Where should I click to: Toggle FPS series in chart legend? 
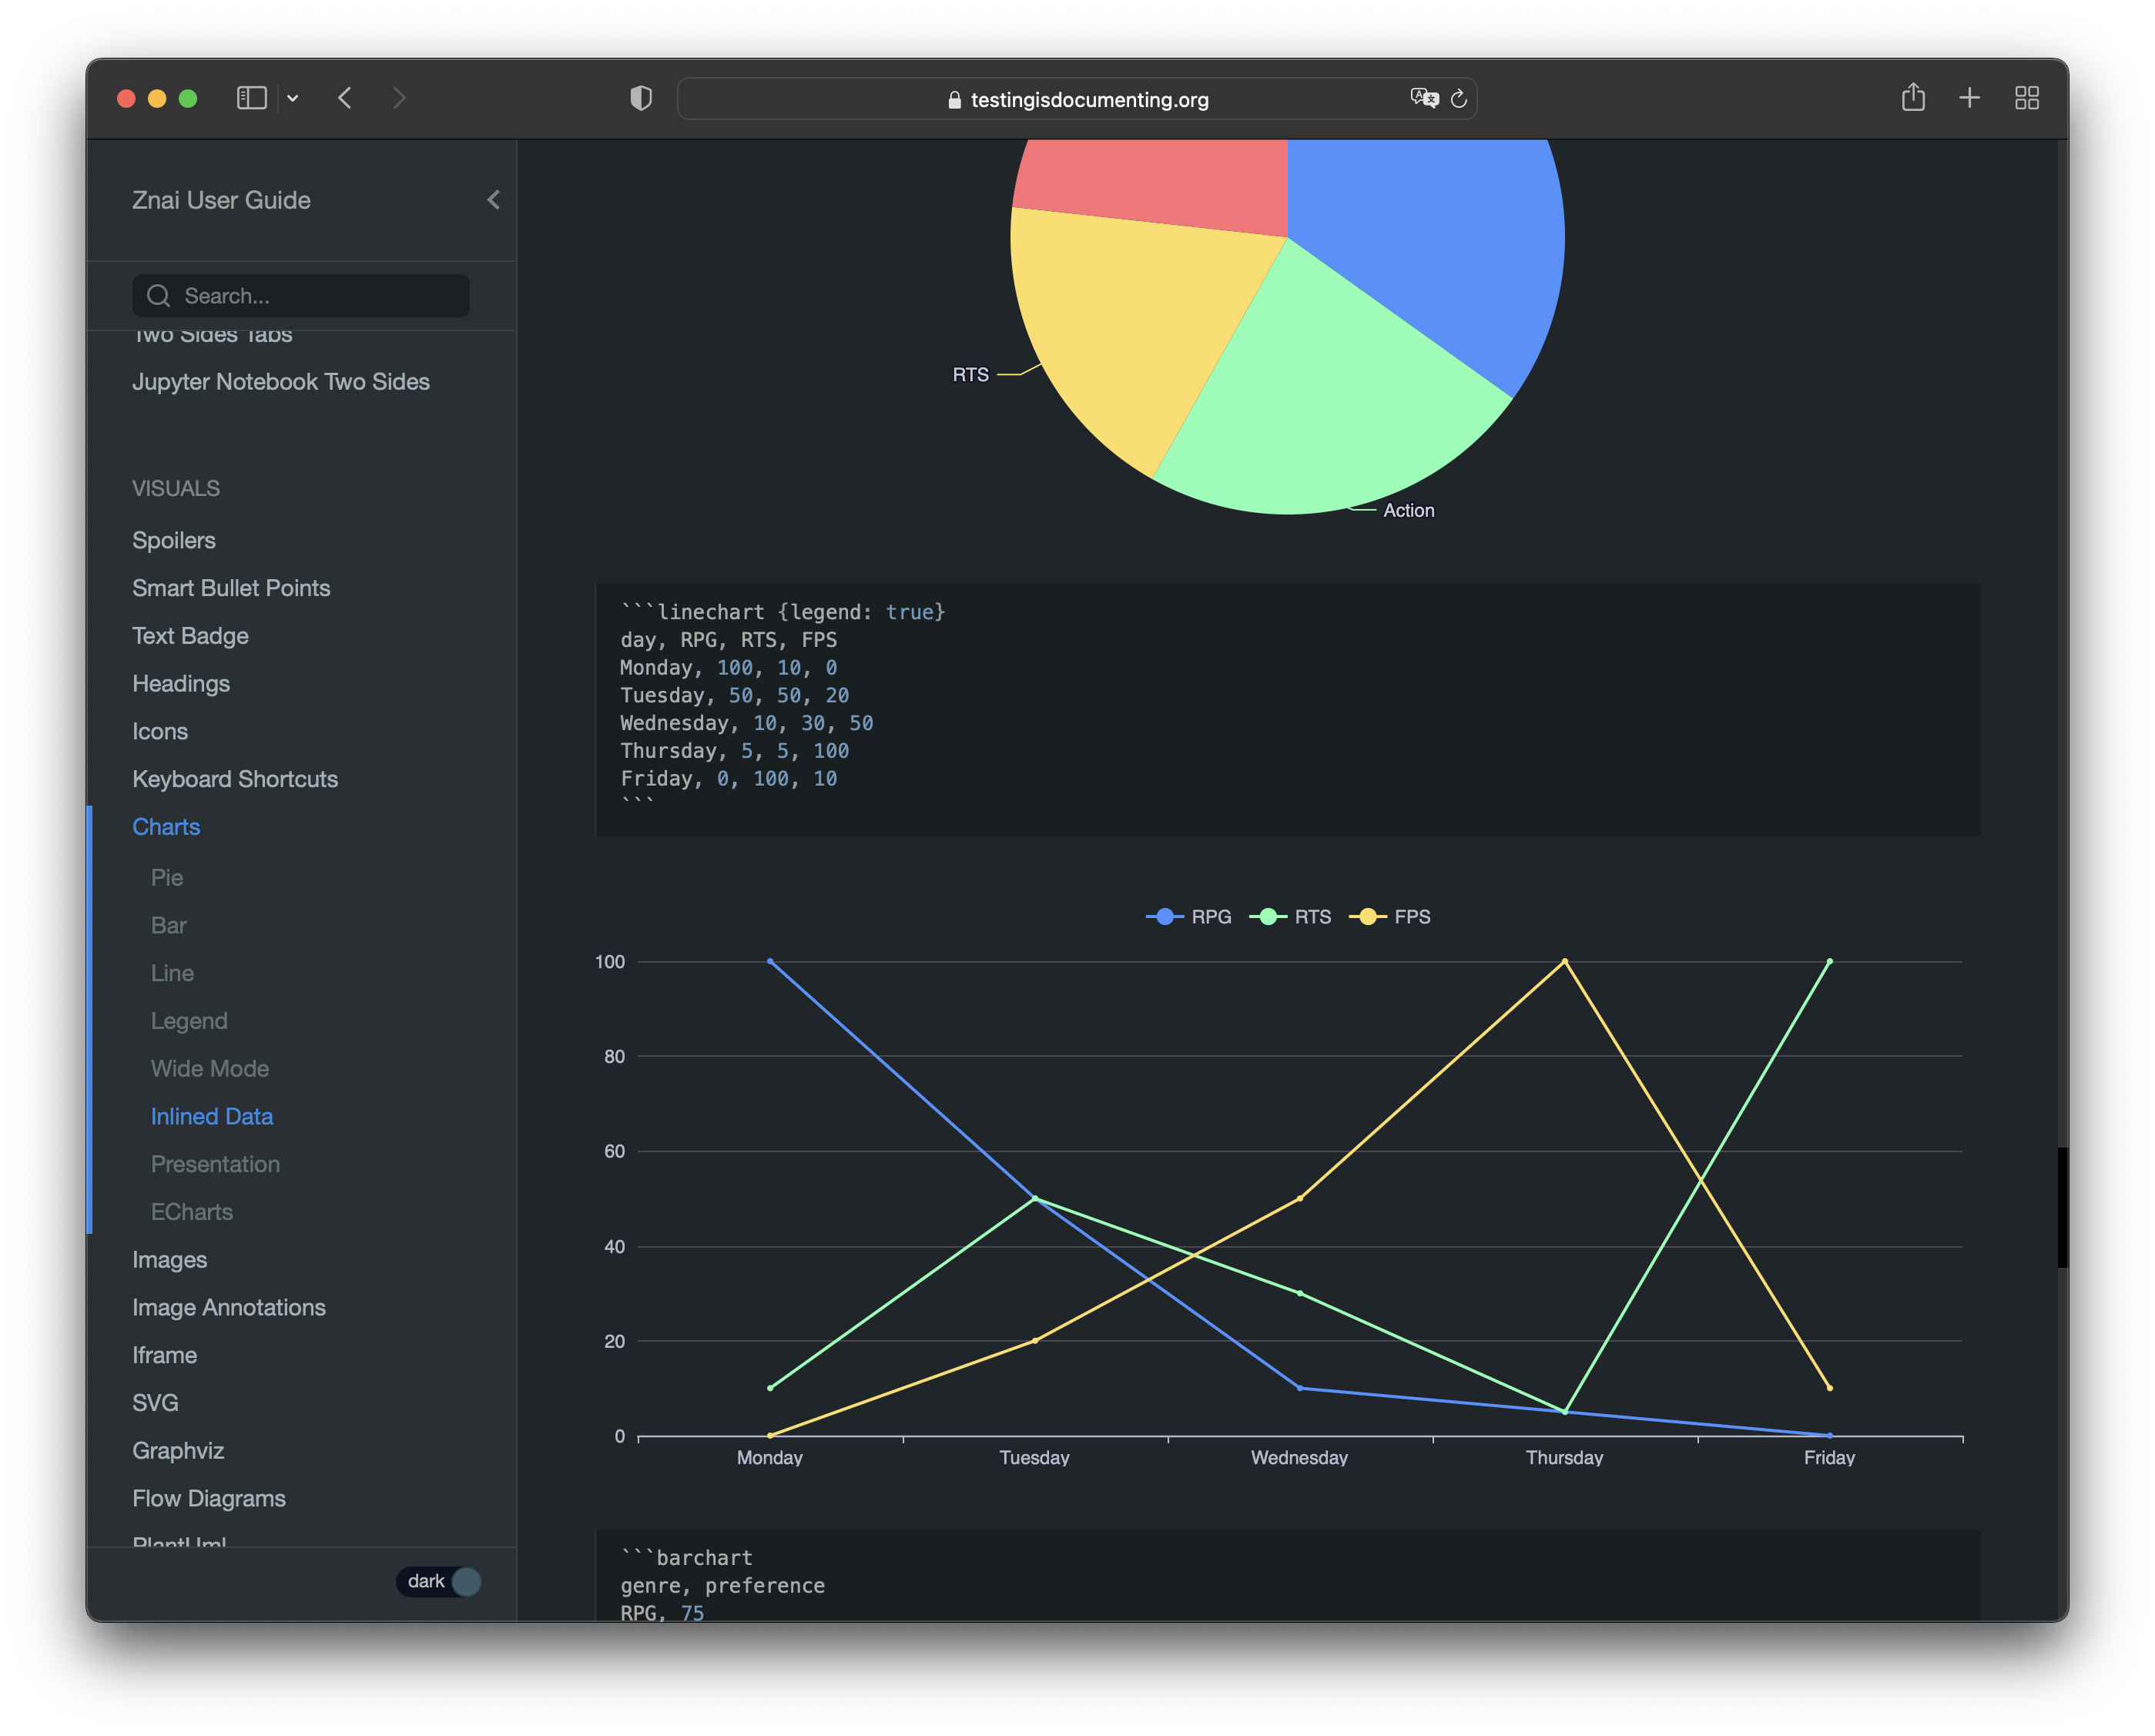coord(1390,917)
